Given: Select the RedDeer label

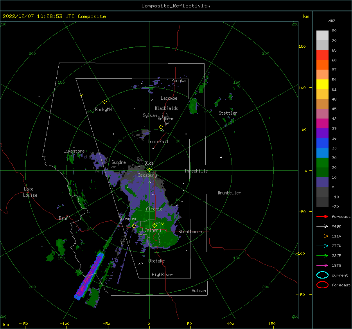Looking at the screenshot, I should [166, 119].
